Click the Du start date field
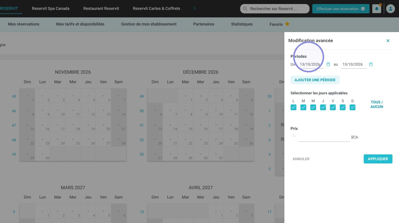Image resolution: width=399 pixels, height=223 pixels. pyautogui.click(x=311, y=64)
